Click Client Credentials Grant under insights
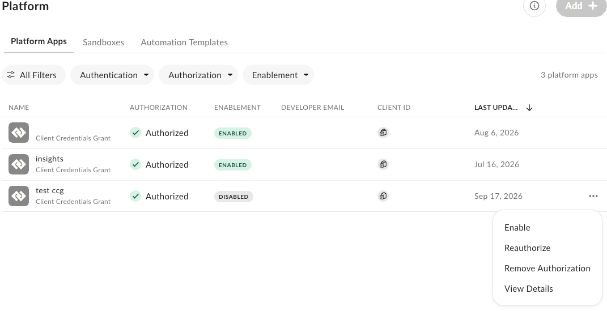This screenshot has height=311, width=607. pos(73,170)
